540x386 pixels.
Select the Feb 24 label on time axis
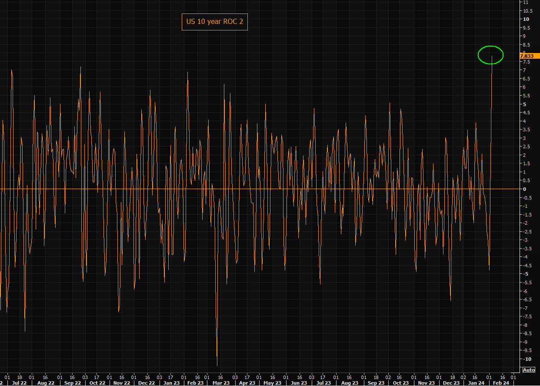(x=500, y=383)
